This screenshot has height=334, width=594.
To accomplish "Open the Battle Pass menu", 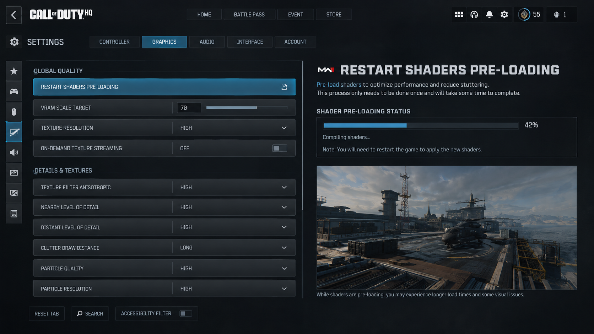I will coord(249,15).
